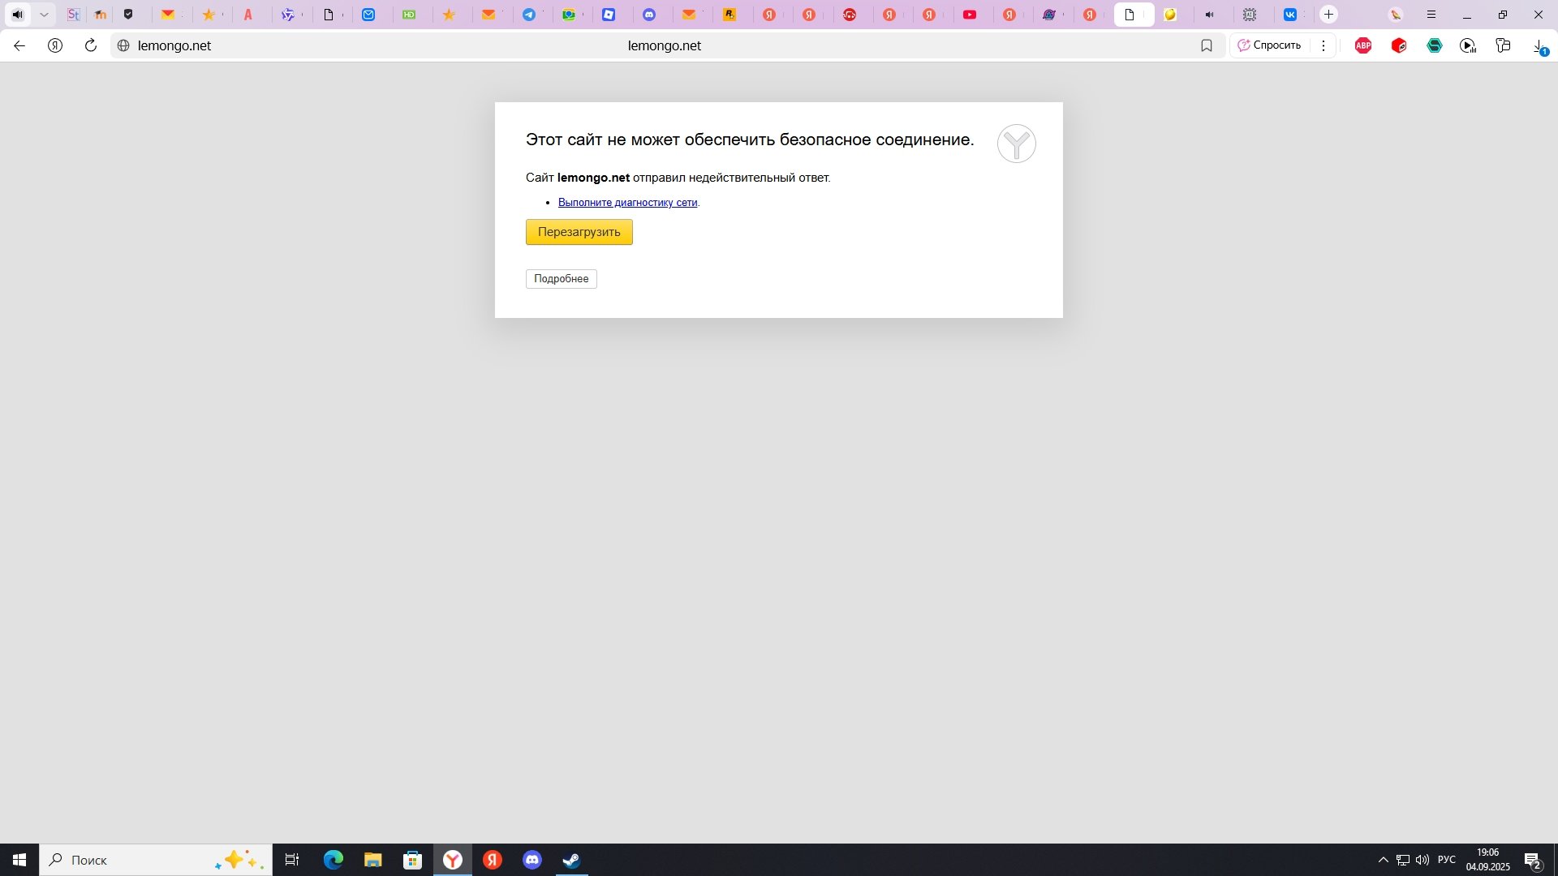The height and width of the screenshot is (876, 1558).
Task: Open Подробнее details on error page
Action: click(561, 279)
